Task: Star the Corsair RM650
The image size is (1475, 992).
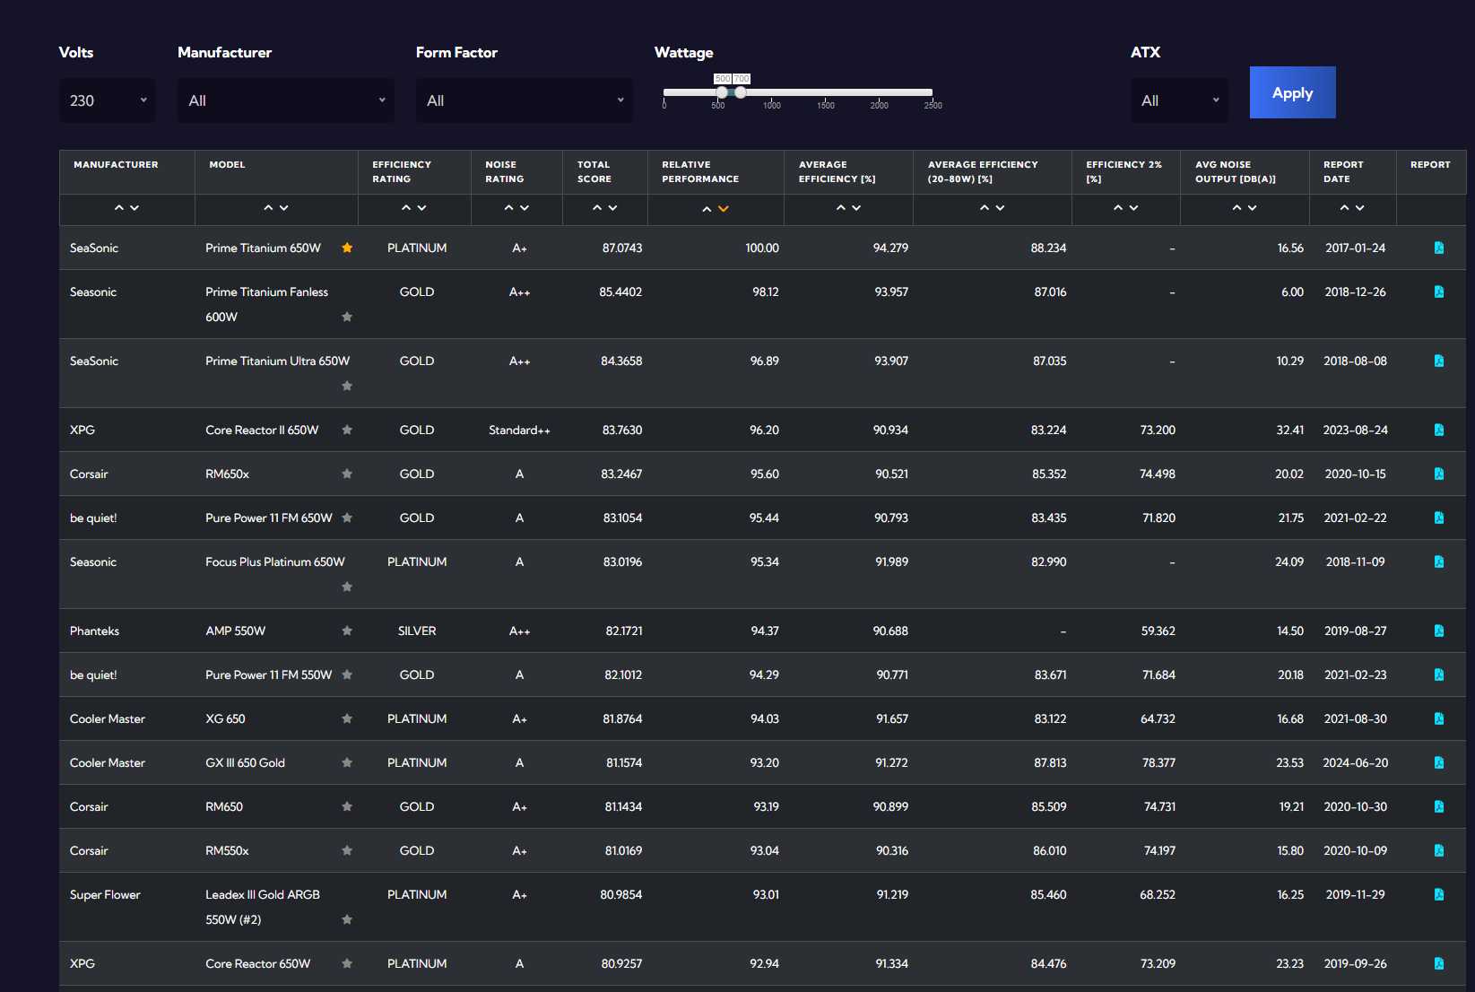Action: 347,807
